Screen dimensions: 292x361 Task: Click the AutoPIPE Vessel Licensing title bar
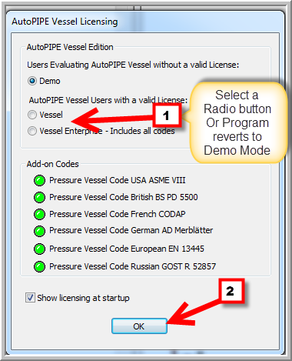click(x=145, y=22)
